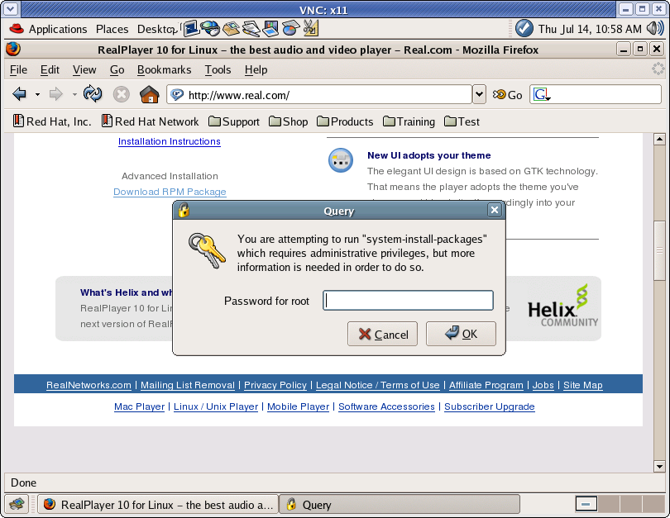670x518 pixels.
Task: Reload the page with the refresh icon
Action: point(93,94)
